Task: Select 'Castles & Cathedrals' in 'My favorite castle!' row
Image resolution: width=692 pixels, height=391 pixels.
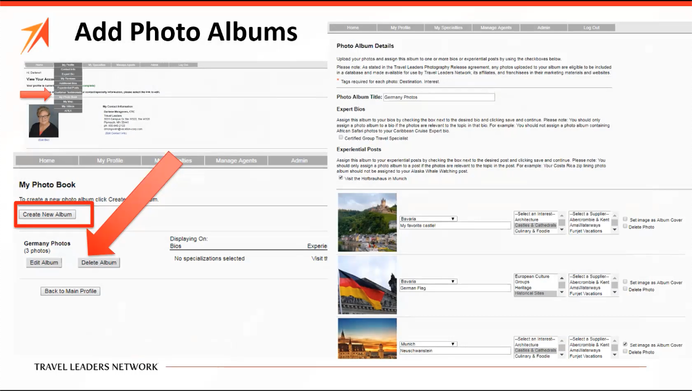Action: [536, 225]
